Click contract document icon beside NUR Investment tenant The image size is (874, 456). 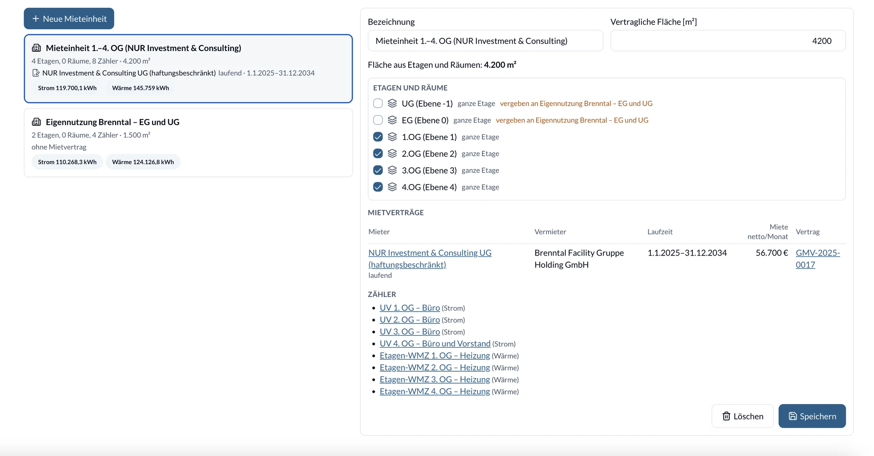click(36, 73)
